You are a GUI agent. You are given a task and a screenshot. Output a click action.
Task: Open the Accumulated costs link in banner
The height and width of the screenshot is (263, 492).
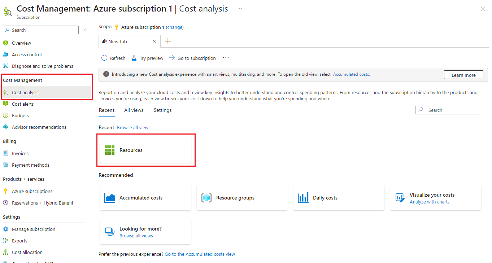coord(351,74)
